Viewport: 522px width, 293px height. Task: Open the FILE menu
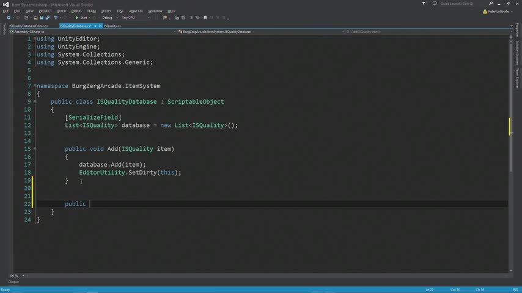6,11
